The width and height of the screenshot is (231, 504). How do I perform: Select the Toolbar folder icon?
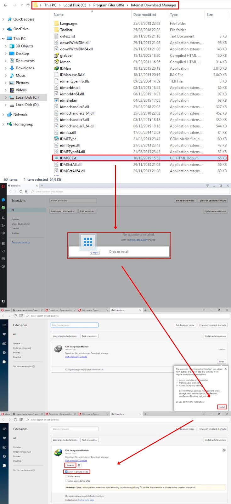56,30
